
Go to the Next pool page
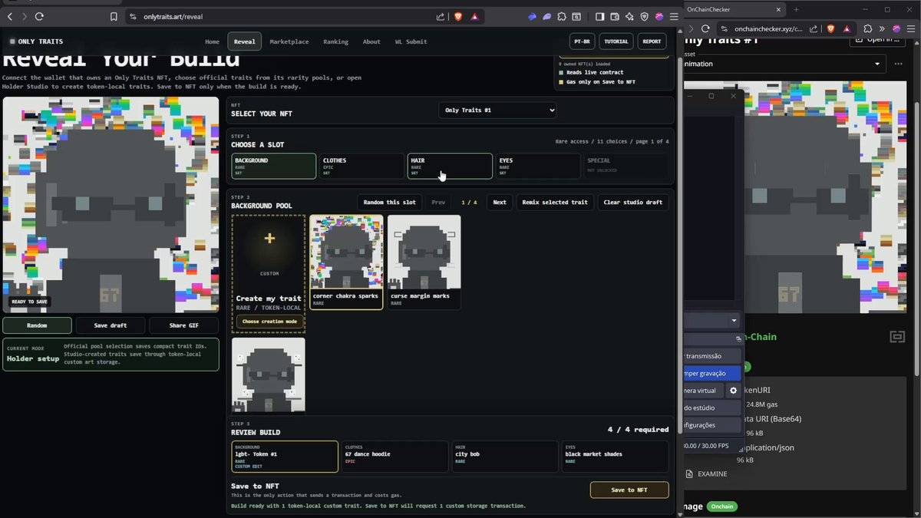(x=500, y=203)
